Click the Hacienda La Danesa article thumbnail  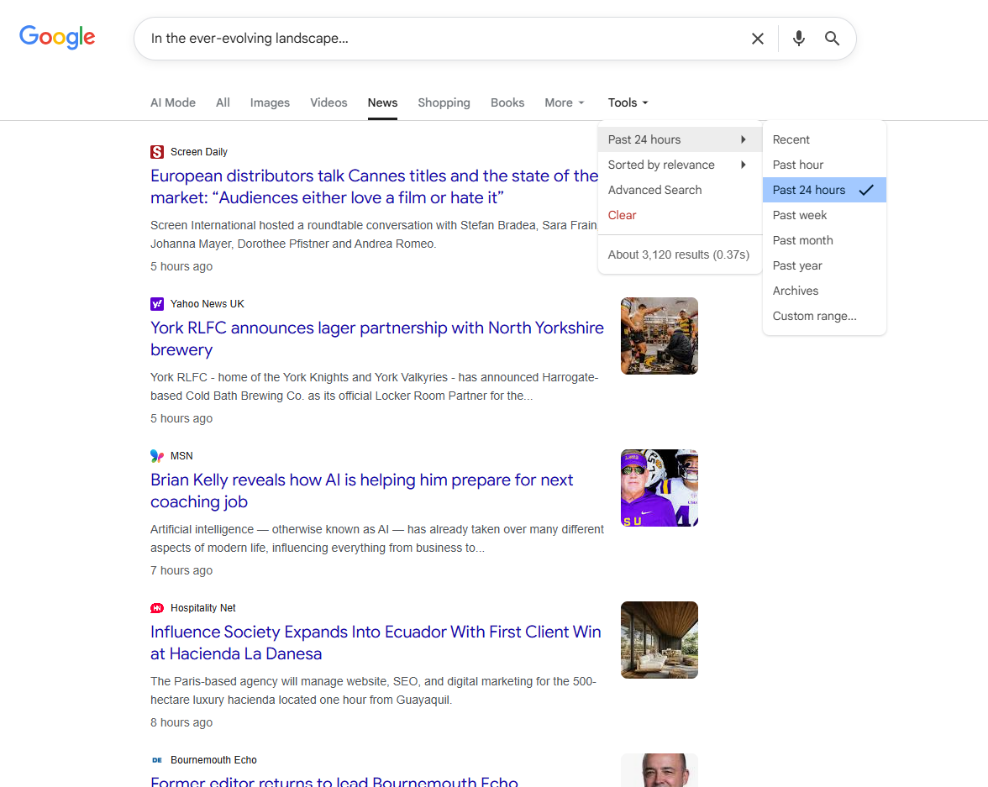point(659,639)
